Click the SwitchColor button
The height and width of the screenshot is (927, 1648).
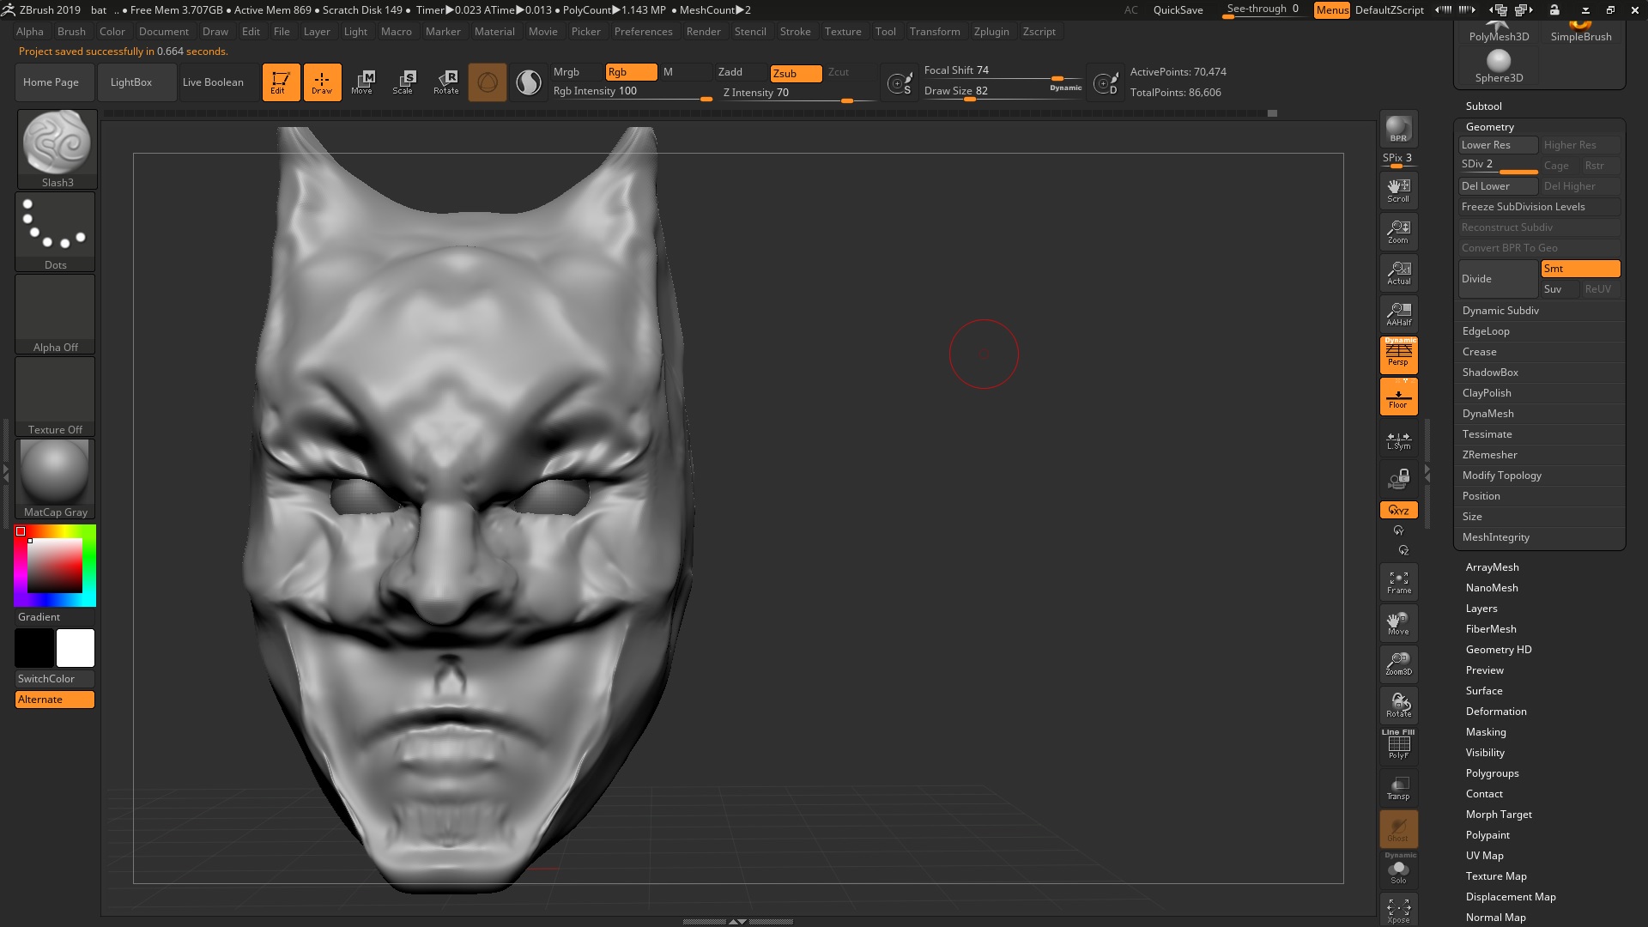(55, 679)
